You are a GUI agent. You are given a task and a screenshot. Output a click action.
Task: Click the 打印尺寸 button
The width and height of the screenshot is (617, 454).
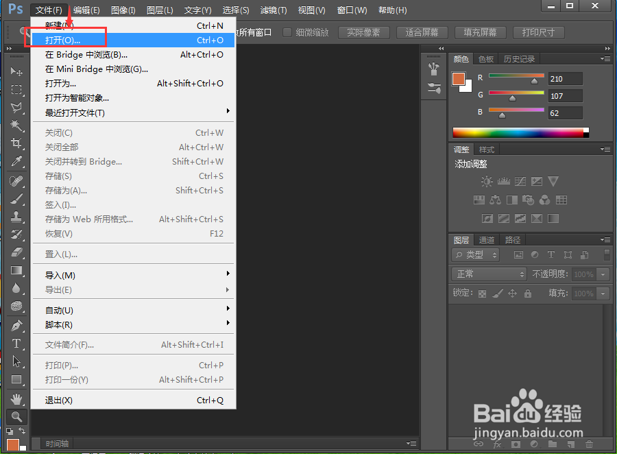[538, 32]
